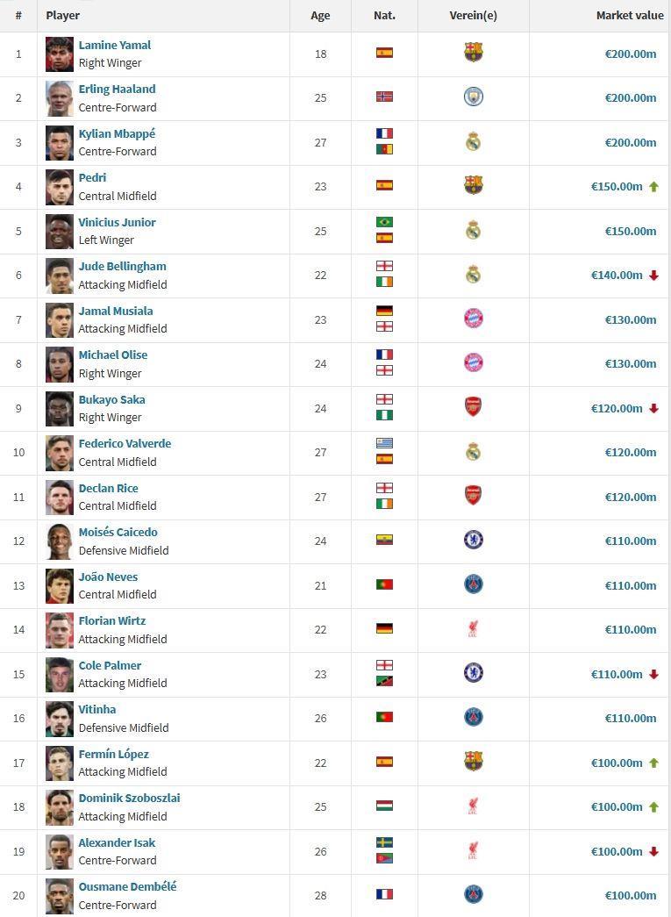Click Arsenal crest in Bukayo Saka row
The width and height of the screenshot is (671, 917).
pos(474,407)
